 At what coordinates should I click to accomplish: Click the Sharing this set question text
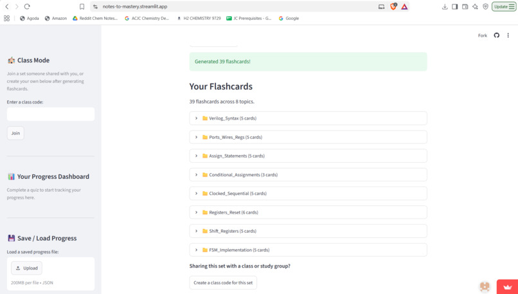click(240, 266)
